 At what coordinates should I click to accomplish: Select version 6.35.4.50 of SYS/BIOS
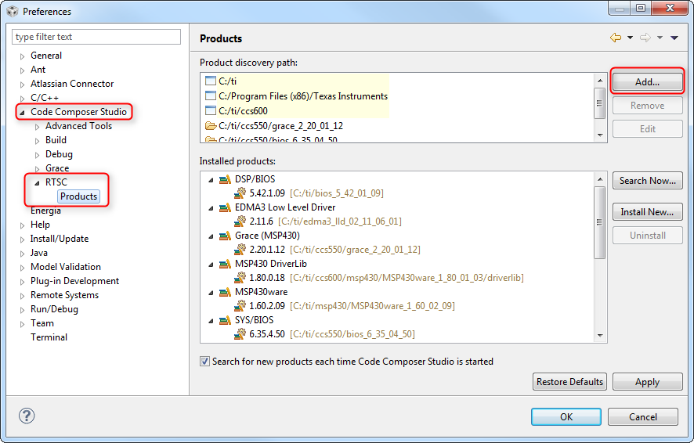pyautogui.click(x=267, y=333)
